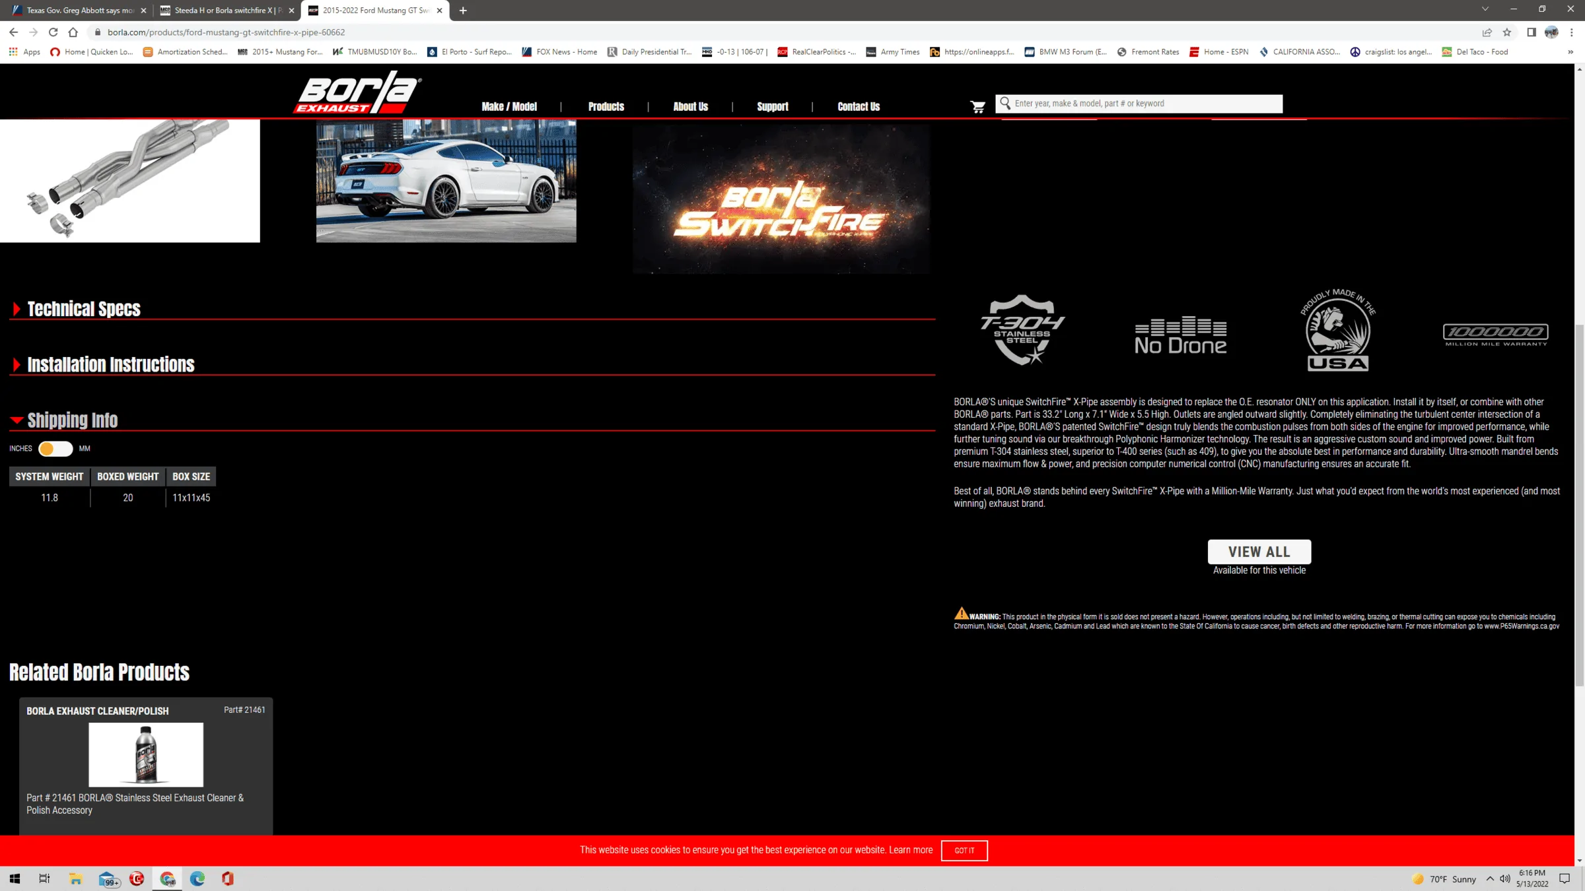Reload the current page
Screen dimensions: 1585x891
point(53,32)
